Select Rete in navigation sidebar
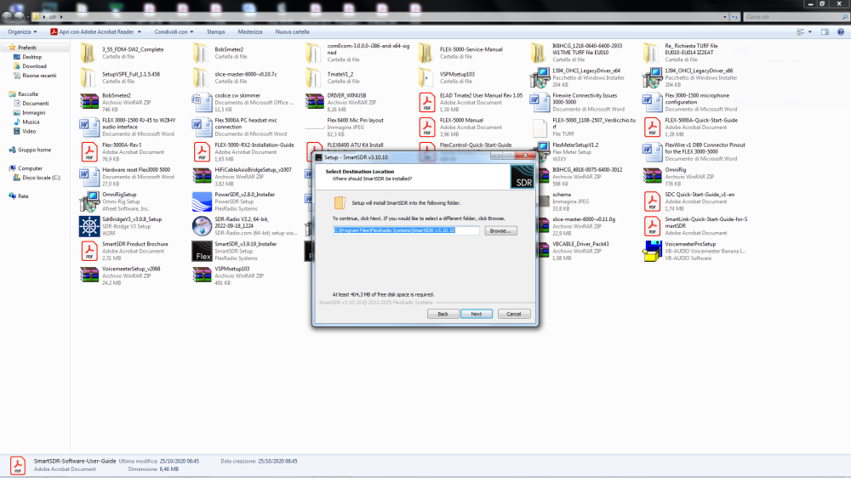The height and width of the screenshot is (482, 851). click(23, 196)
